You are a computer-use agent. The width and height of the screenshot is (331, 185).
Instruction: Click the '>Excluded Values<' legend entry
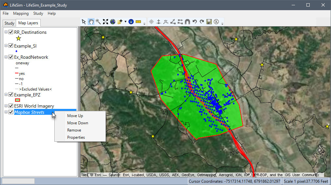click(x=35, y=89)
